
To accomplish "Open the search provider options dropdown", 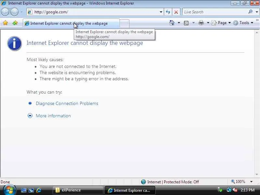I will pyautogui.click(x=257, y=12).
